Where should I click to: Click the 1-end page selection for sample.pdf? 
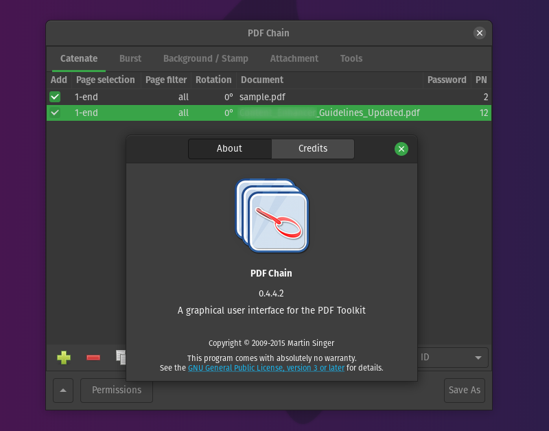(86, 97)
